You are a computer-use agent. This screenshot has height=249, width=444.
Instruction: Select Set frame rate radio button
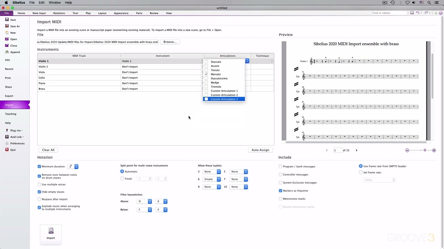(x=361, y=172)
